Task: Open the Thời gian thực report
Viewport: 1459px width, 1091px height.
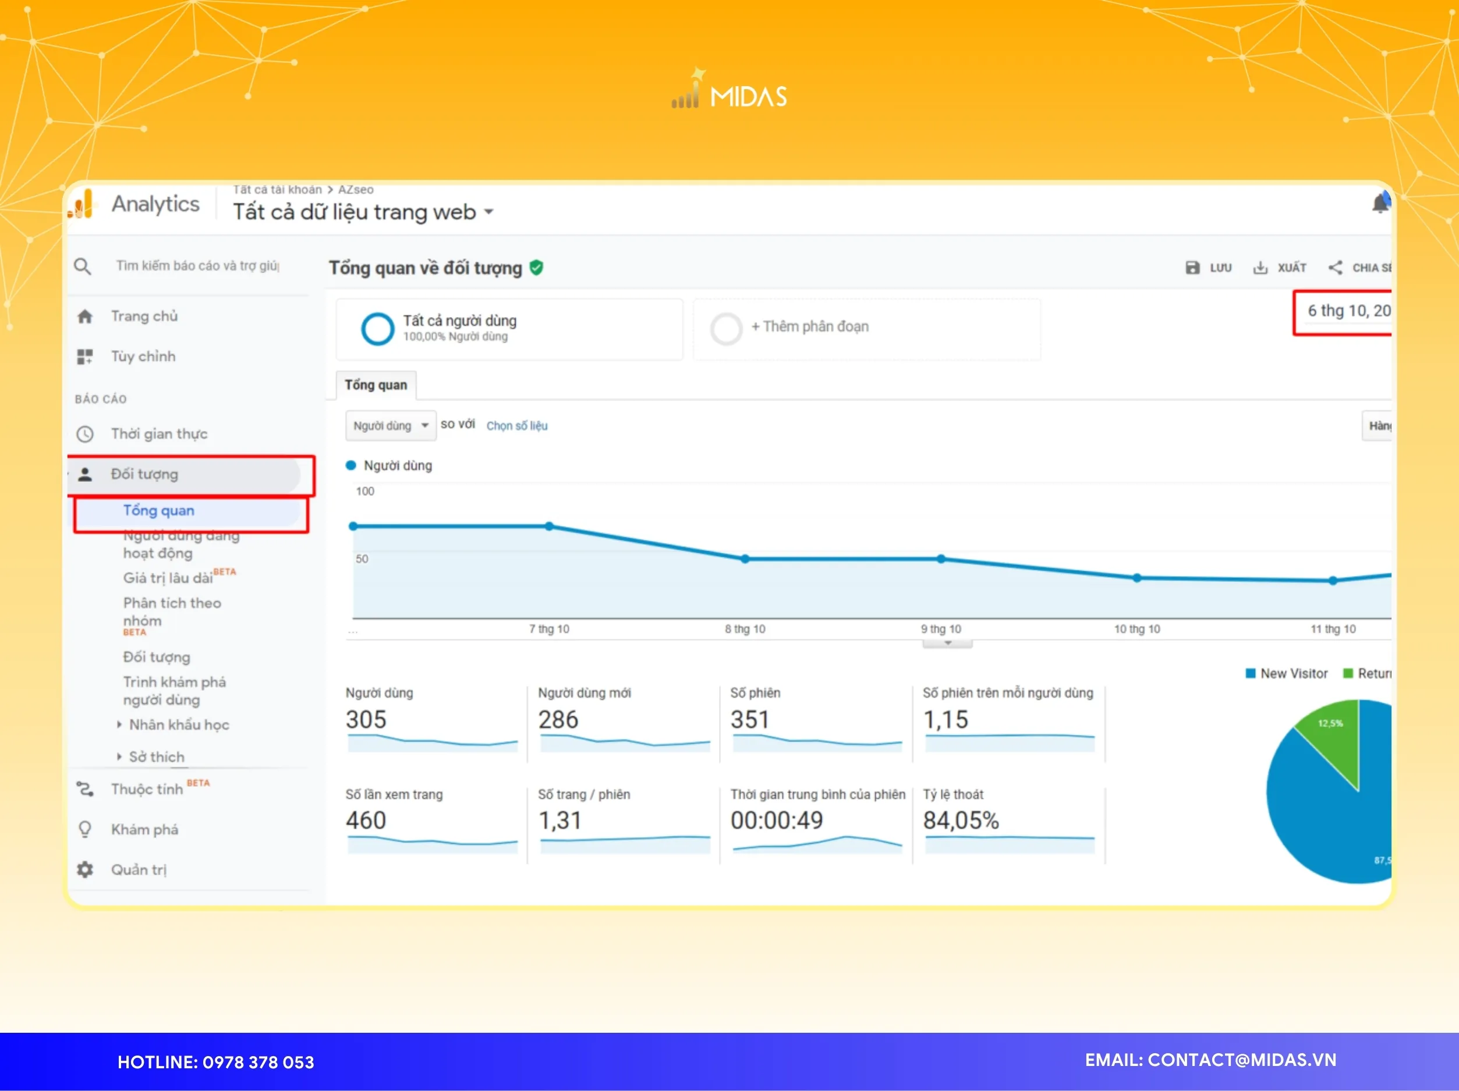Action: 159,433
